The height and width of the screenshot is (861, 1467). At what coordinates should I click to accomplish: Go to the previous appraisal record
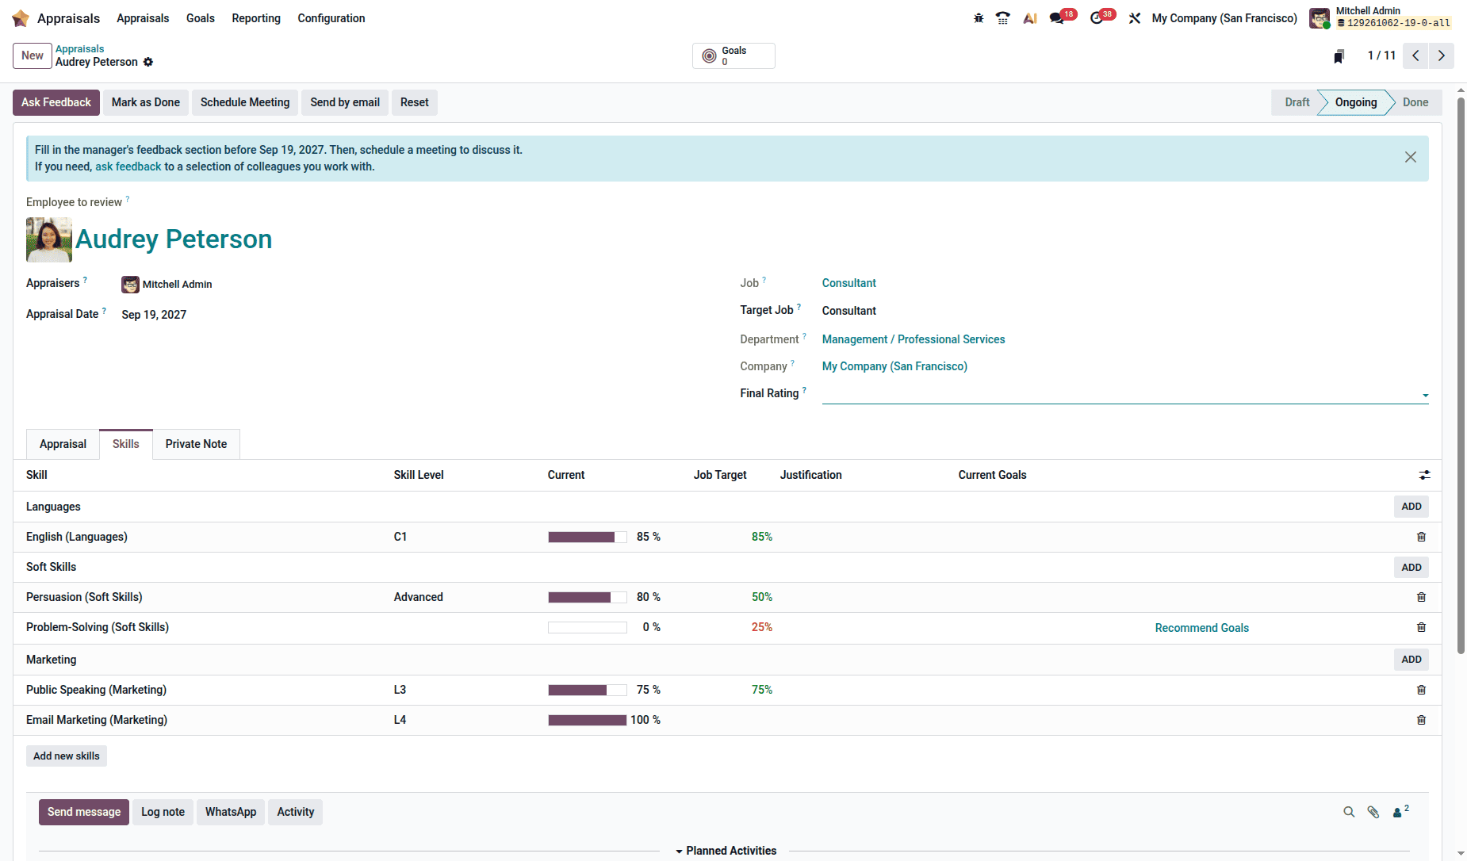tap(1415, 55)
